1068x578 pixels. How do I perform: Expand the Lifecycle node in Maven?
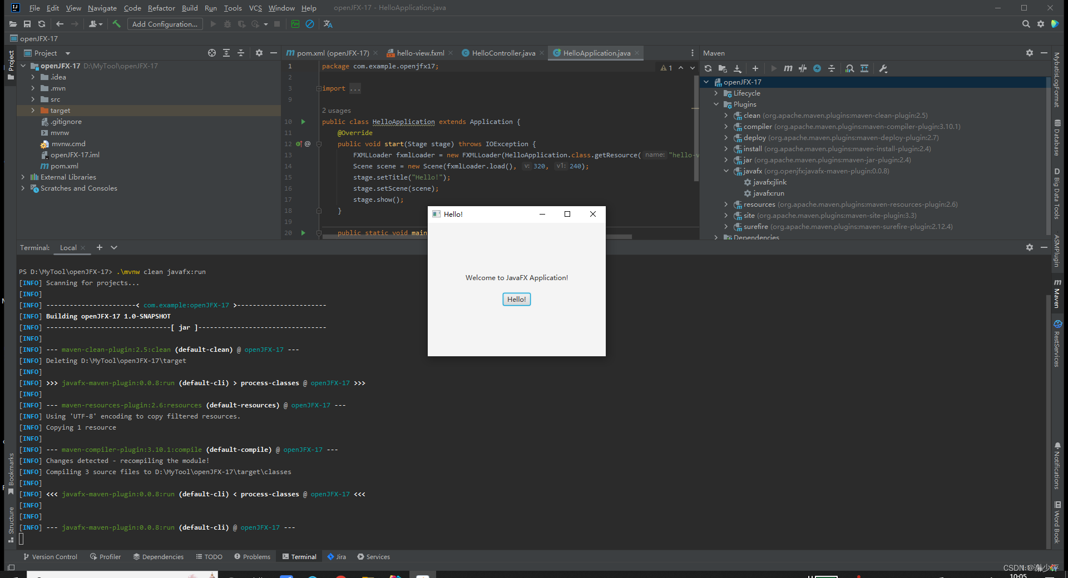(716, 93)
